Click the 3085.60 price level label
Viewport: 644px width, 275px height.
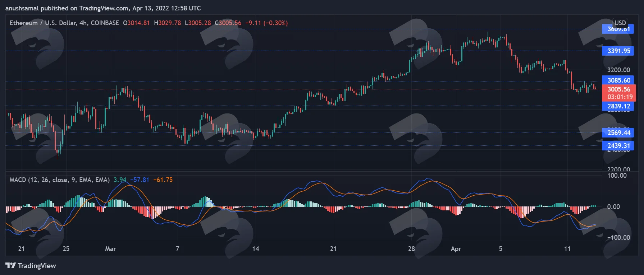click(x=618, y=80)
